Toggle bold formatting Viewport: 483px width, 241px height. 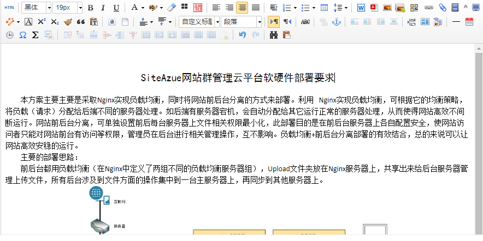pyautogui.click(x=90, y=8)
